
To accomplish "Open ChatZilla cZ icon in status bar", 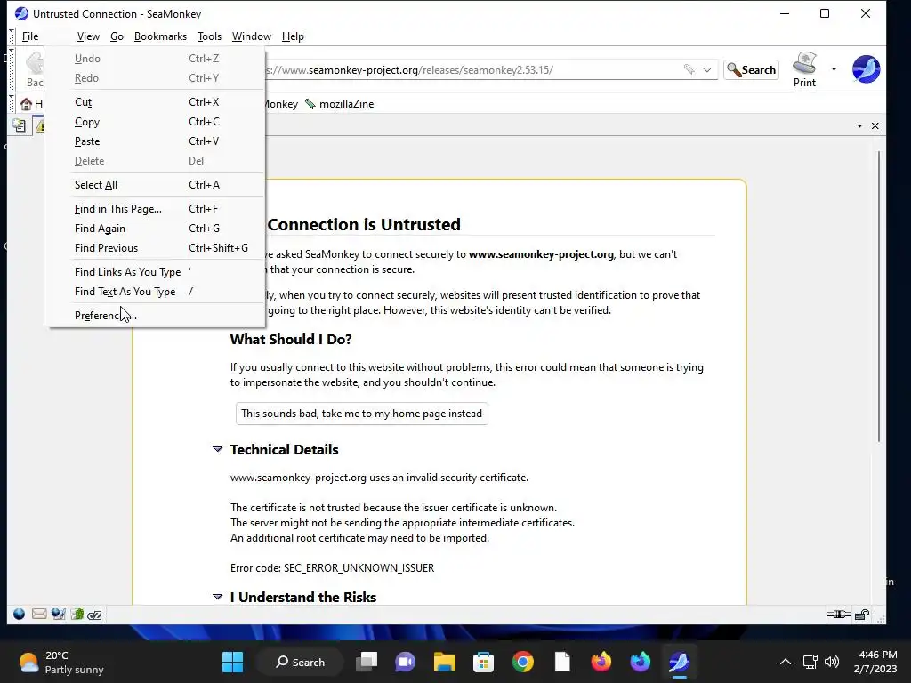I will tap(94, 615).
